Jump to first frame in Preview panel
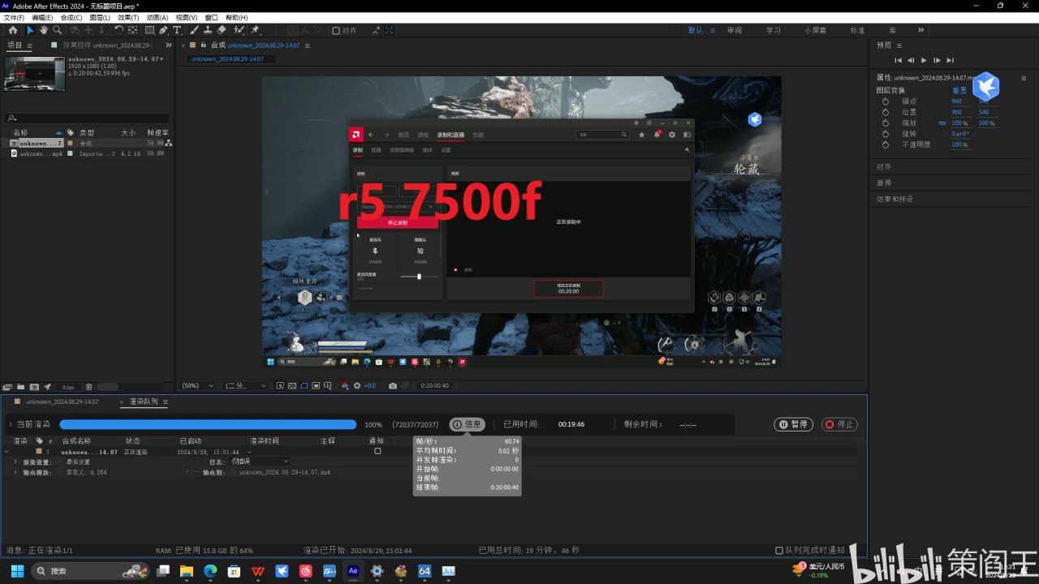The height and width of the screenshot is (584, 1039). pyautogui.click(x=898, y=60)
